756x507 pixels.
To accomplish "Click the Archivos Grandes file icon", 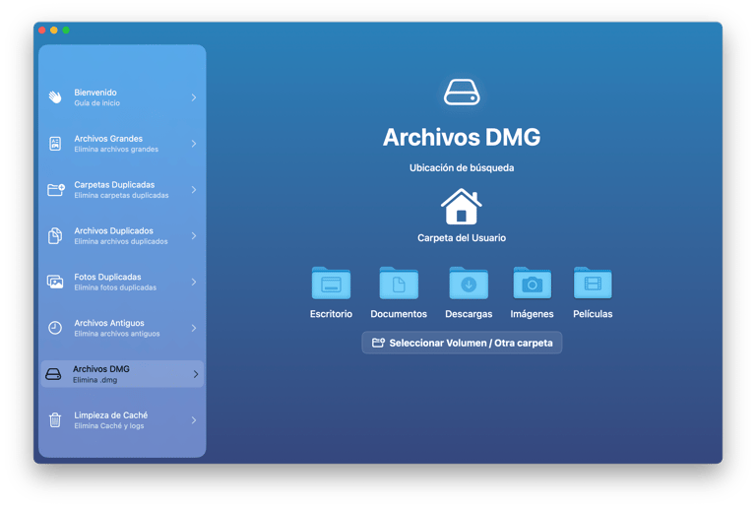I will 55,144.
